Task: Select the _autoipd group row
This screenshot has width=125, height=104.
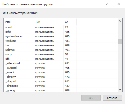Action: point(61,68)
